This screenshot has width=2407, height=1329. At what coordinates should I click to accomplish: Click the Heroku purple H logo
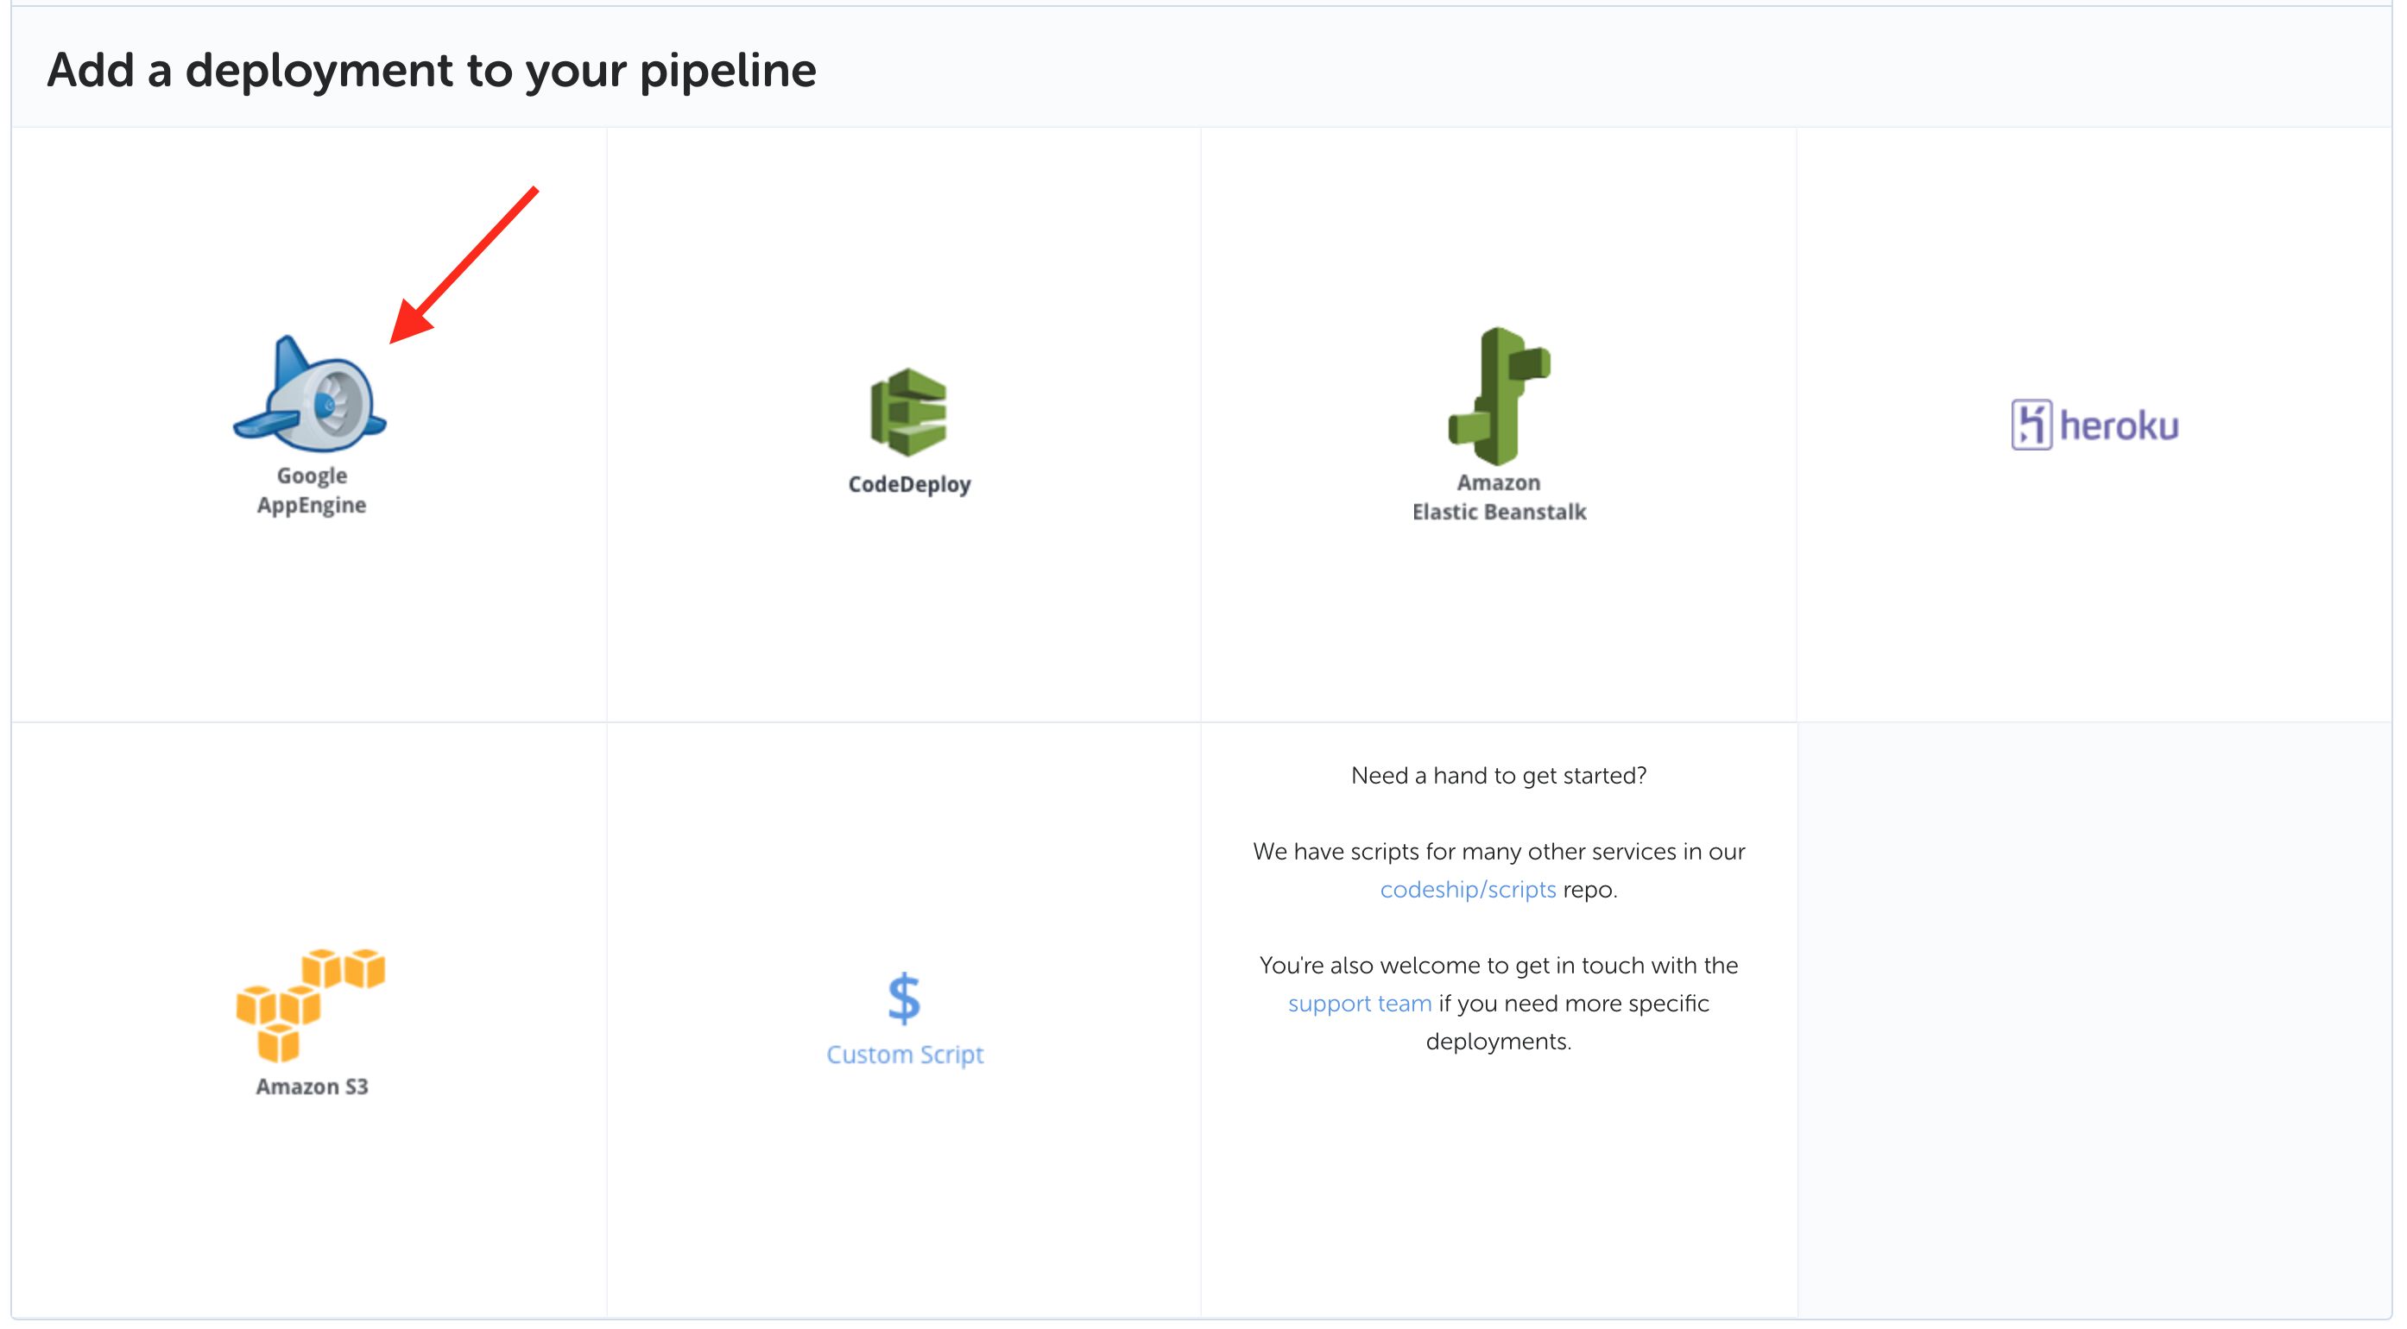click(2031, 425)
